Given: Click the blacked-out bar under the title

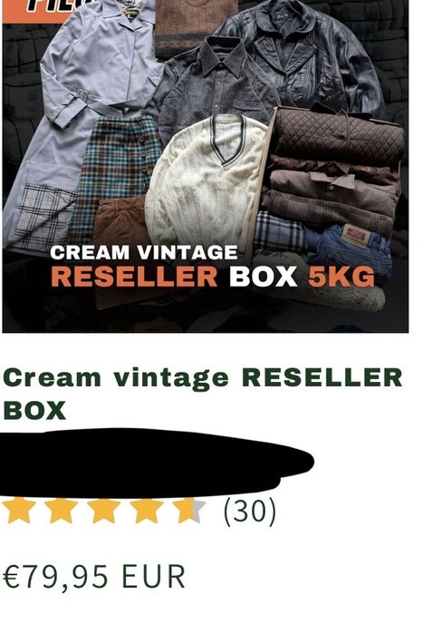Looking at the screenshot, I should (x=158, y=463).
